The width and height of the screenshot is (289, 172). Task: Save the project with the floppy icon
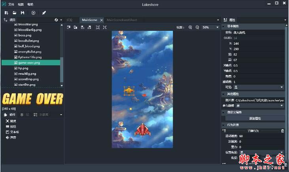click(23, 13)
